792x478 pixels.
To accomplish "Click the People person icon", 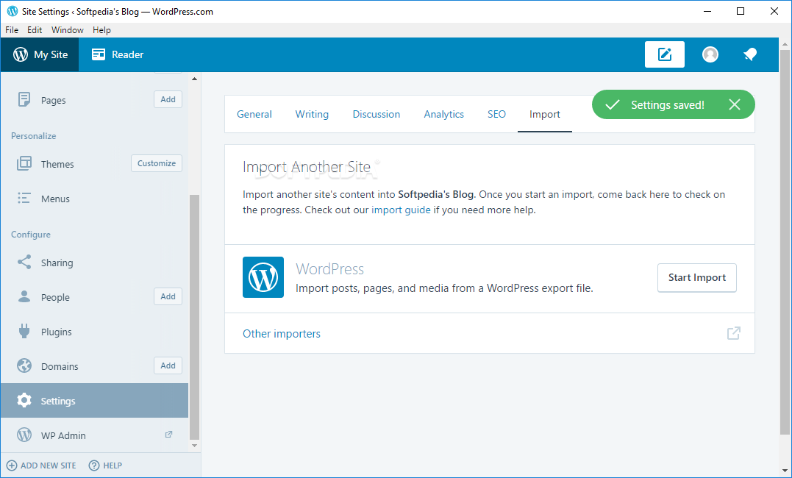I will (x=24, y=296).
